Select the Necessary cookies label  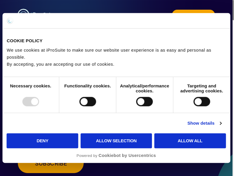31,86
